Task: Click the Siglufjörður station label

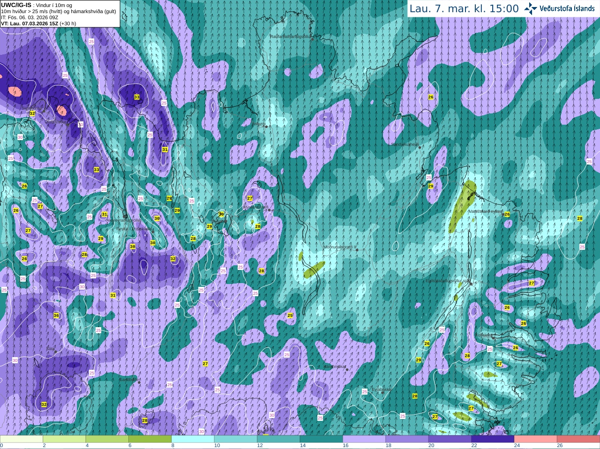Action: (x=33, y=108)
